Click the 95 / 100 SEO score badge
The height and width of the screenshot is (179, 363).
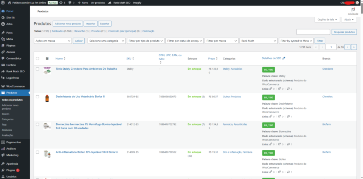tap(268, 70)
